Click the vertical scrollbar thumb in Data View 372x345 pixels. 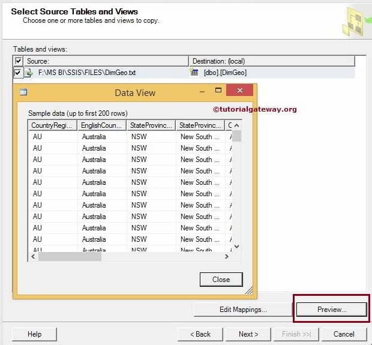coord(236,136)
